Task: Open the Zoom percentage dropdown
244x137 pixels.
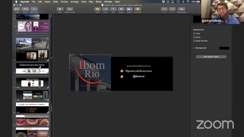Action: click(25, 9)
